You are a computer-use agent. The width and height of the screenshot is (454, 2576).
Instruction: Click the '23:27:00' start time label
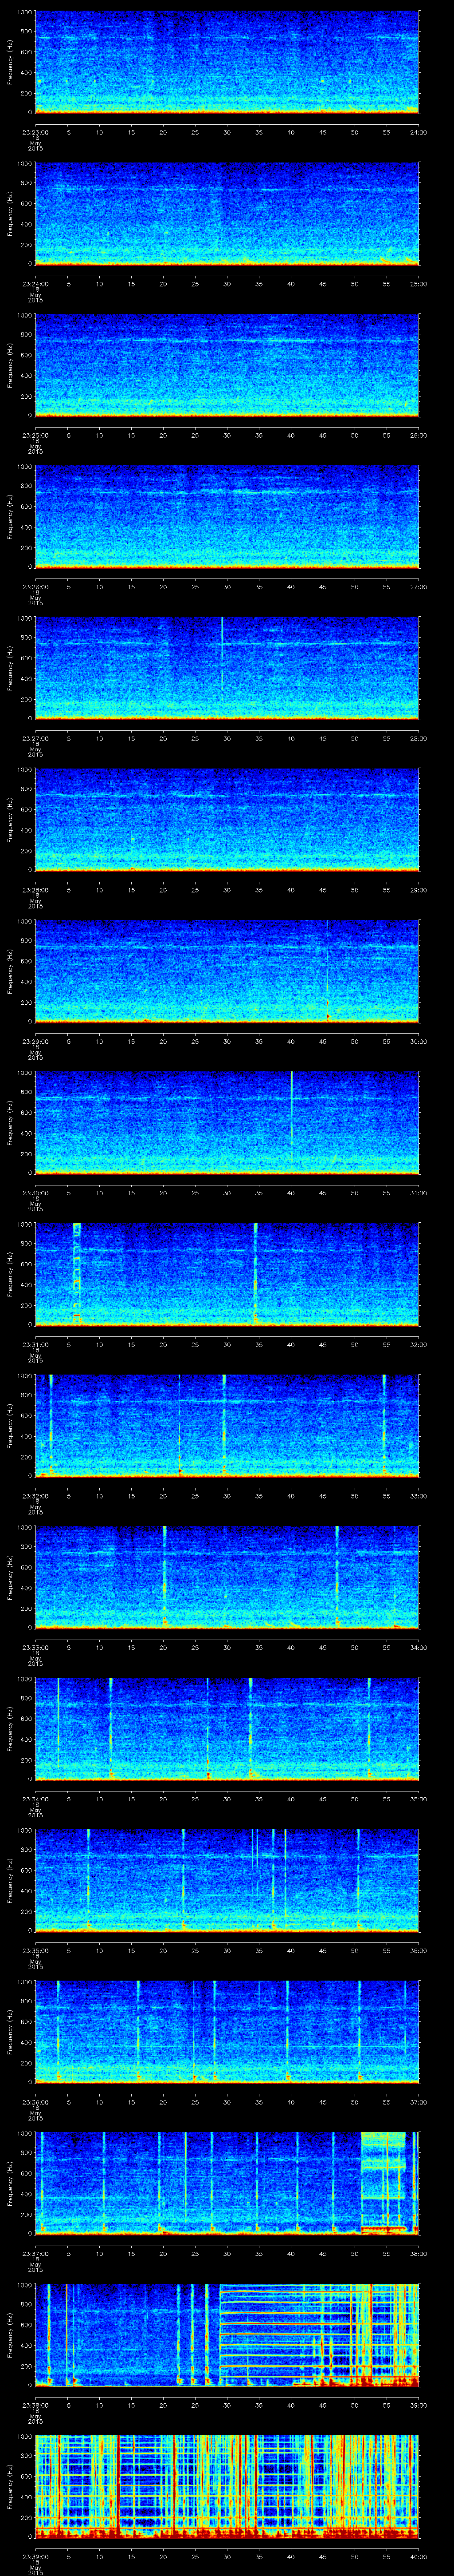pyautogui.click(x=35, y=738)
